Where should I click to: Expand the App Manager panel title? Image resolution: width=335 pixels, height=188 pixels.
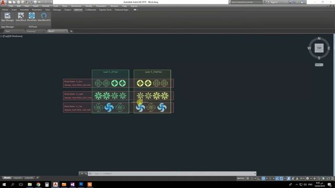click(x=7, y=27)
